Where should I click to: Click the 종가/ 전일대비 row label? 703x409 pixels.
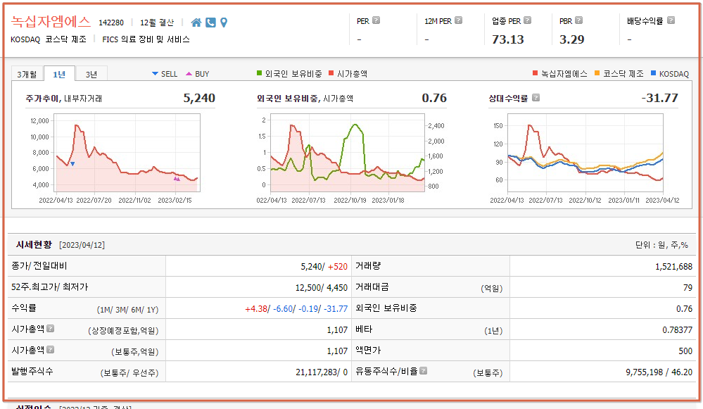coord(39,265)
